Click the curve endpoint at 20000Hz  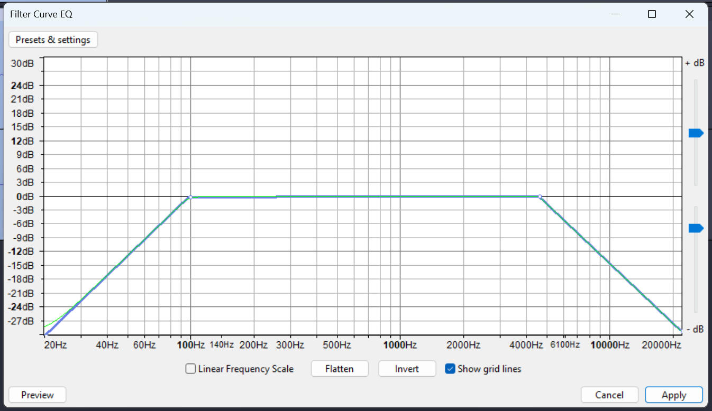[680, 330]
